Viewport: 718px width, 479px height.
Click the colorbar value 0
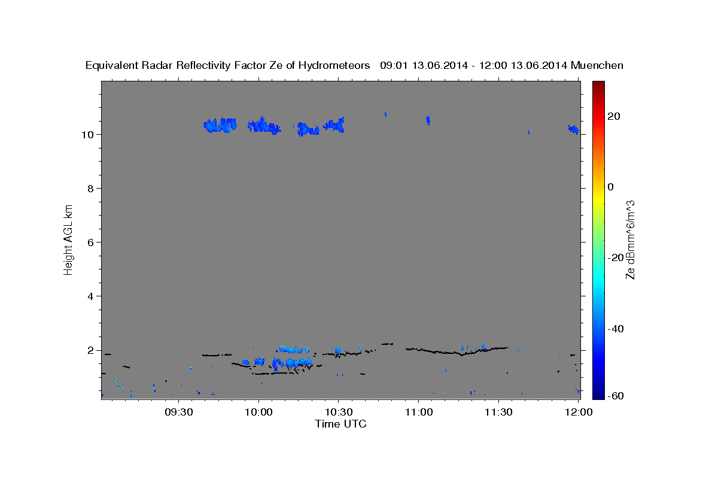tap(610, 187)
